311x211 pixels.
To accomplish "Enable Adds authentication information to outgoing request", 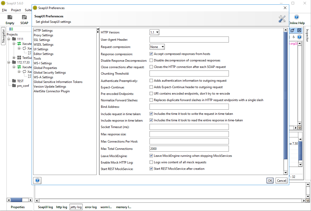I will click(x=151, y=81).
